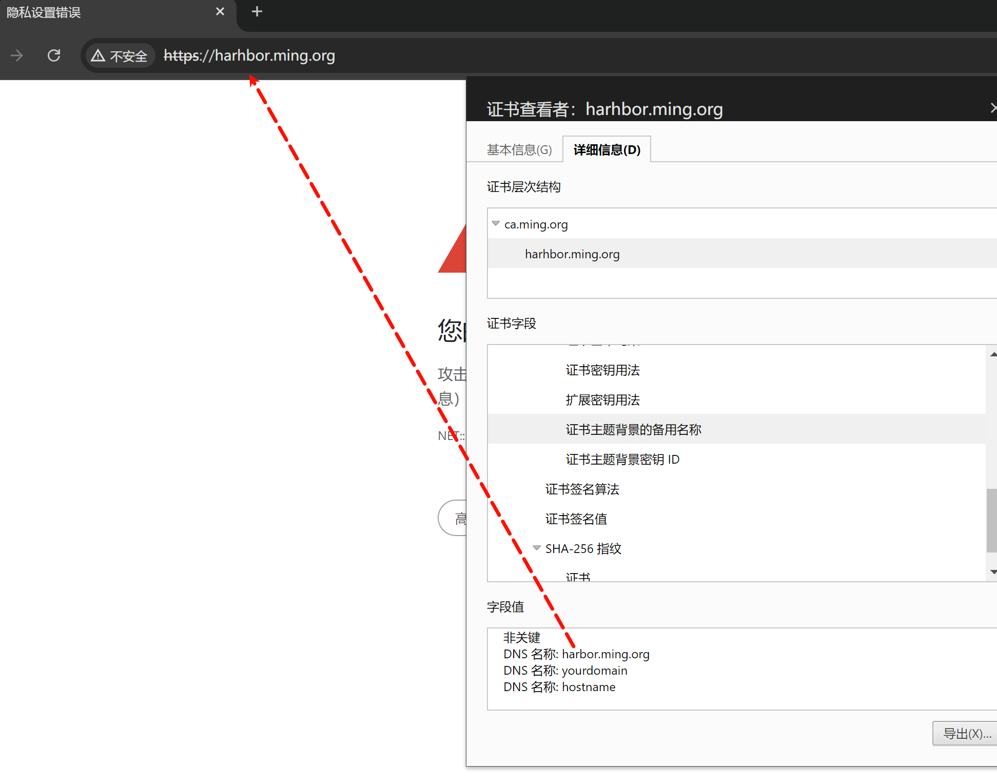Select the 证书密钥用法 field
Screen dimensions: 997x782
[x=602, y=370]
